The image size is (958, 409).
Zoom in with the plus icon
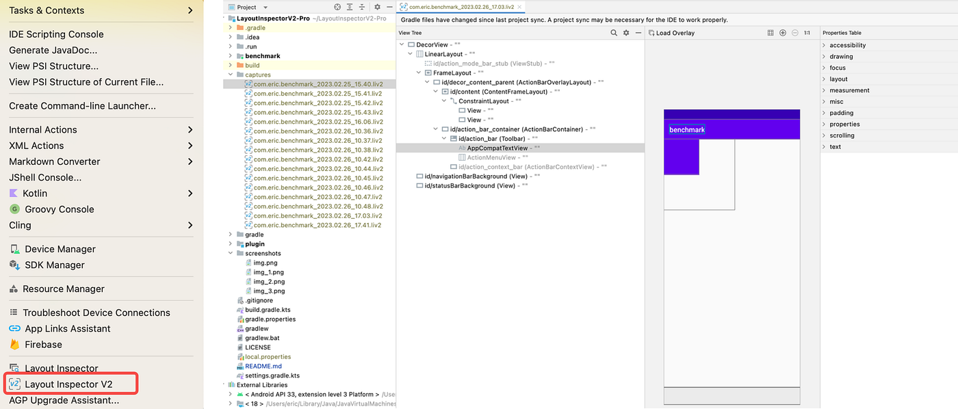[x=783, y=33]
